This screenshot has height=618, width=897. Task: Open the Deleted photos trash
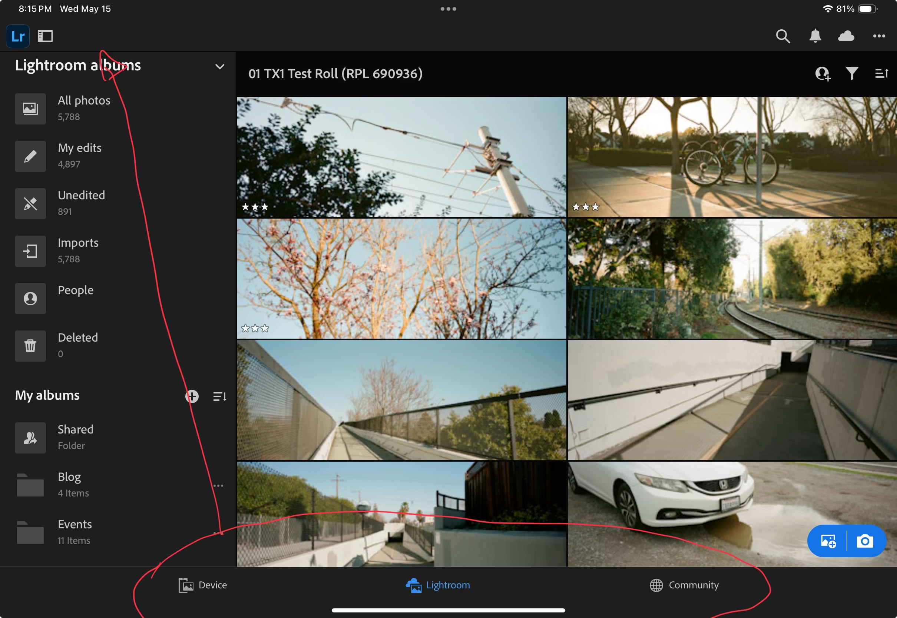pyautogui.click(x=77, y=345)
